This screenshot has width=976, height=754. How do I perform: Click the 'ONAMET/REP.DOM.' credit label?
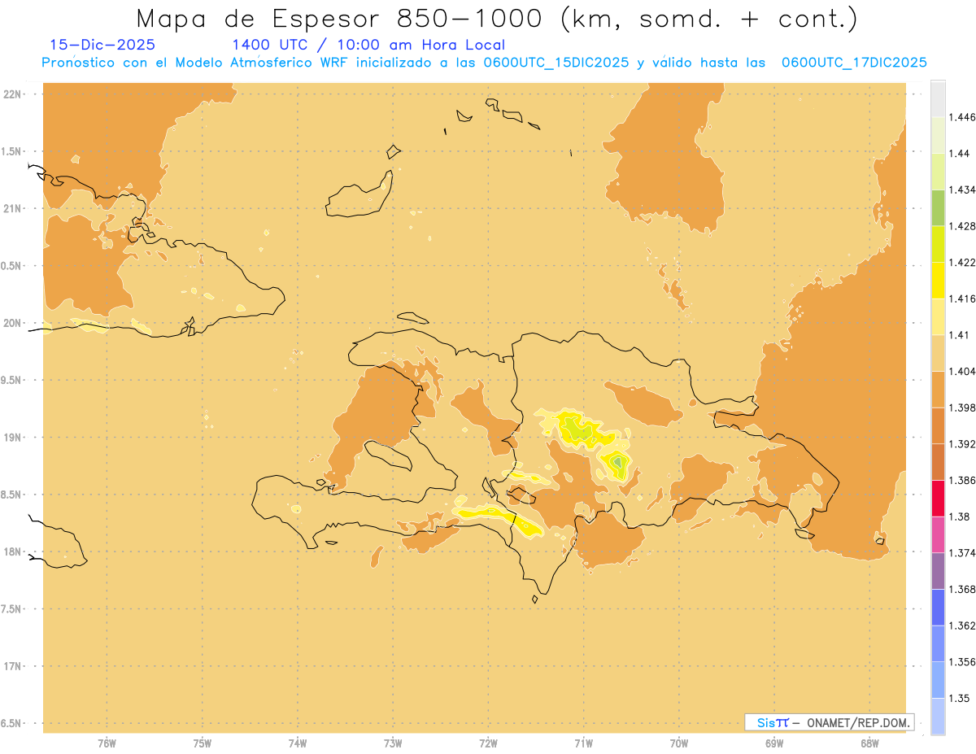[857, 722]
